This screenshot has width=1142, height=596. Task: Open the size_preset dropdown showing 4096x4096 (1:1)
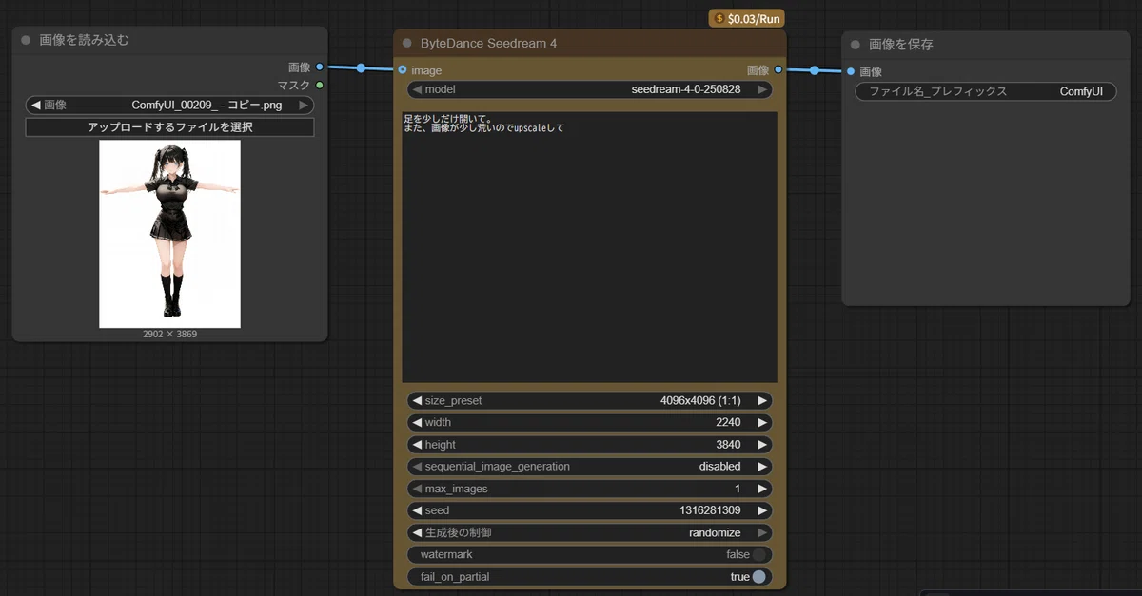589,401
